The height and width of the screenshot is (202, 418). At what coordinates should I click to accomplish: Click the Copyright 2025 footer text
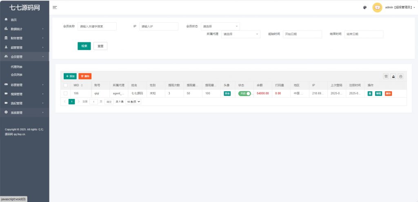24,132
